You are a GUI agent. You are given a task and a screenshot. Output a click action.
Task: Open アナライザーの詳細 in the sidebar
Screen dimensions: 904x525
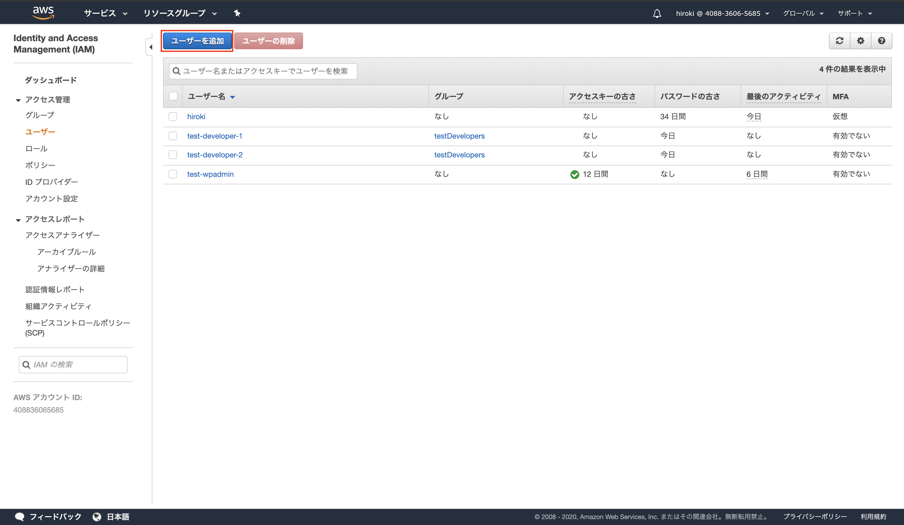pyautogui.click(x=71, y=269)
